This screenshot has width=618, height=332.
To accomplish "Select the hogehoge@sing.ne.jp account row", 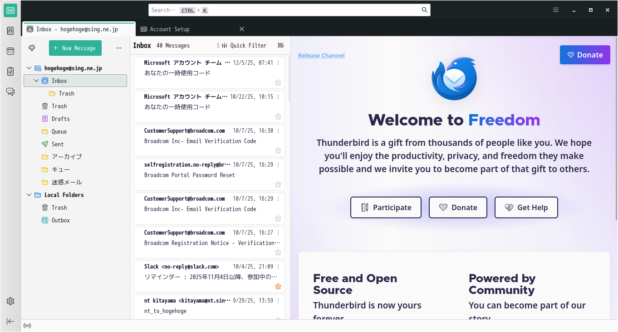I will pyautogui.click(x=75, y=68).
